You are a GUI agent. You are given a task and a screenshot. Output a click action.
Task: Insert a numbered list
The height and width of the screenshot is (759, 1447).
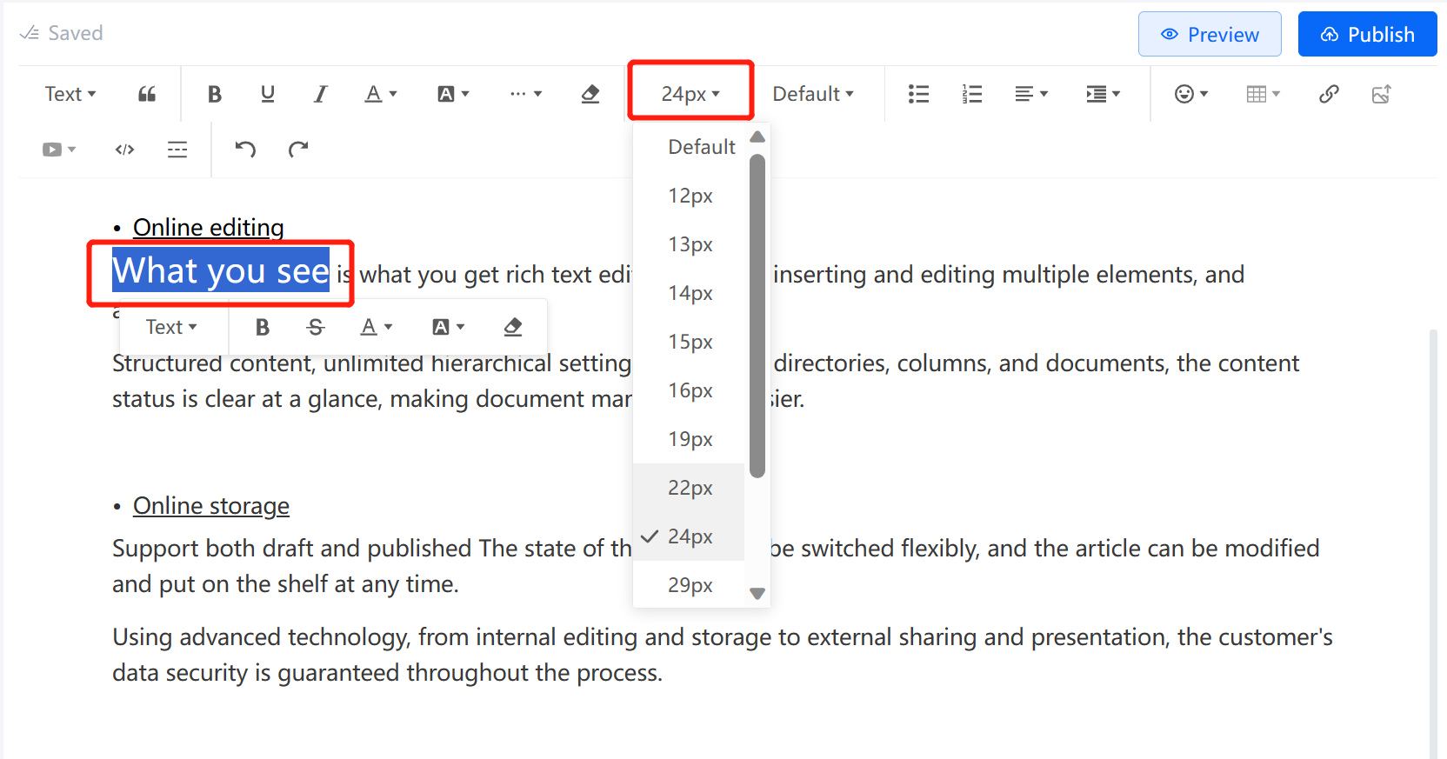point(972,94)
